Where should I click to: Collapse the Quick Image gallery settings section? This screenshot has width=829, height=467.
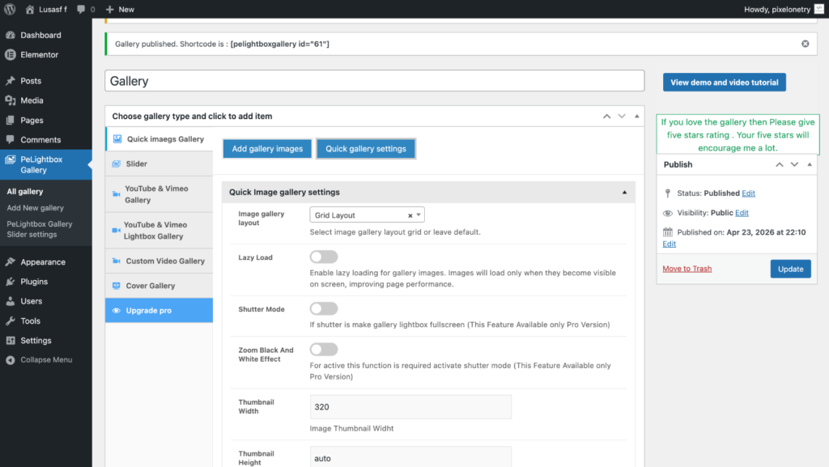point(623,193)
